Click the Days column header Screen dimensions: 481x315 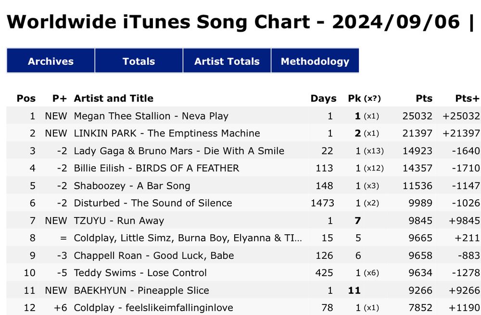[x=323, y=98]
